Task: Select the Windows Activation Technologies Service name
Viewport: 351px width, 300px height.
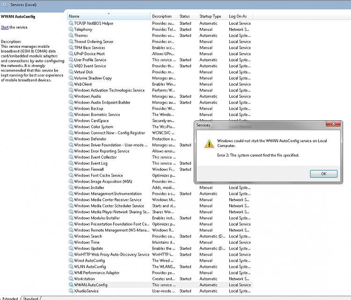Action: [x=109, y=90]
